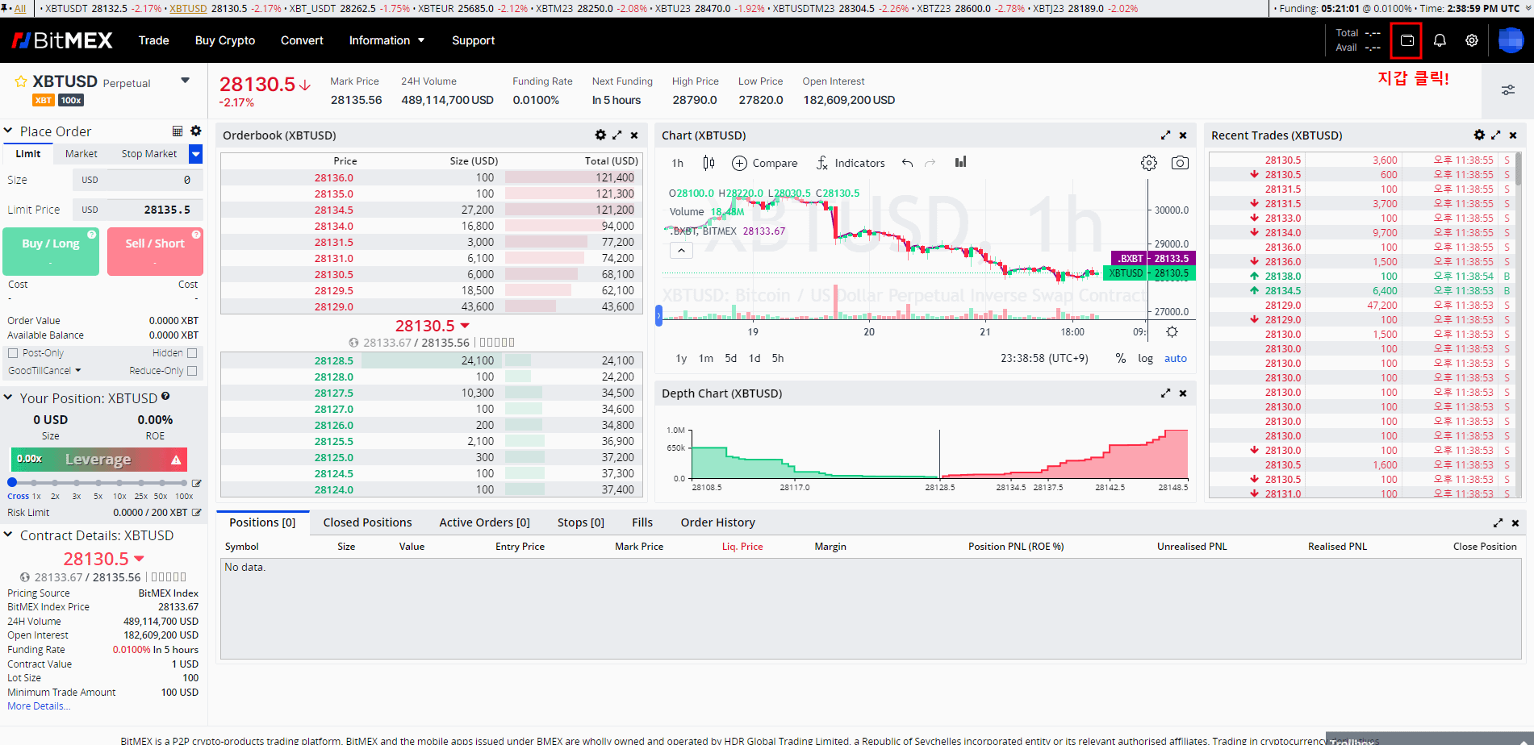Switch to the Closed Positions tab

coord(367,522)
